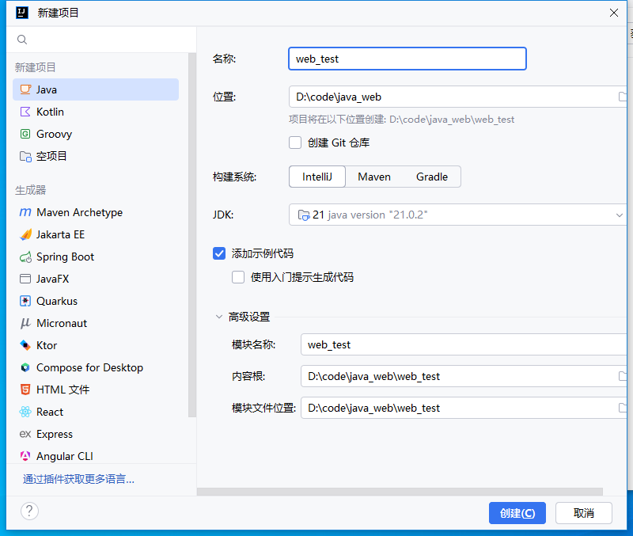Click the 模块名称 input field
Image resolution: width=633 pixels, height=536 pixels.
pyautogui.click(x=463, y=344)
